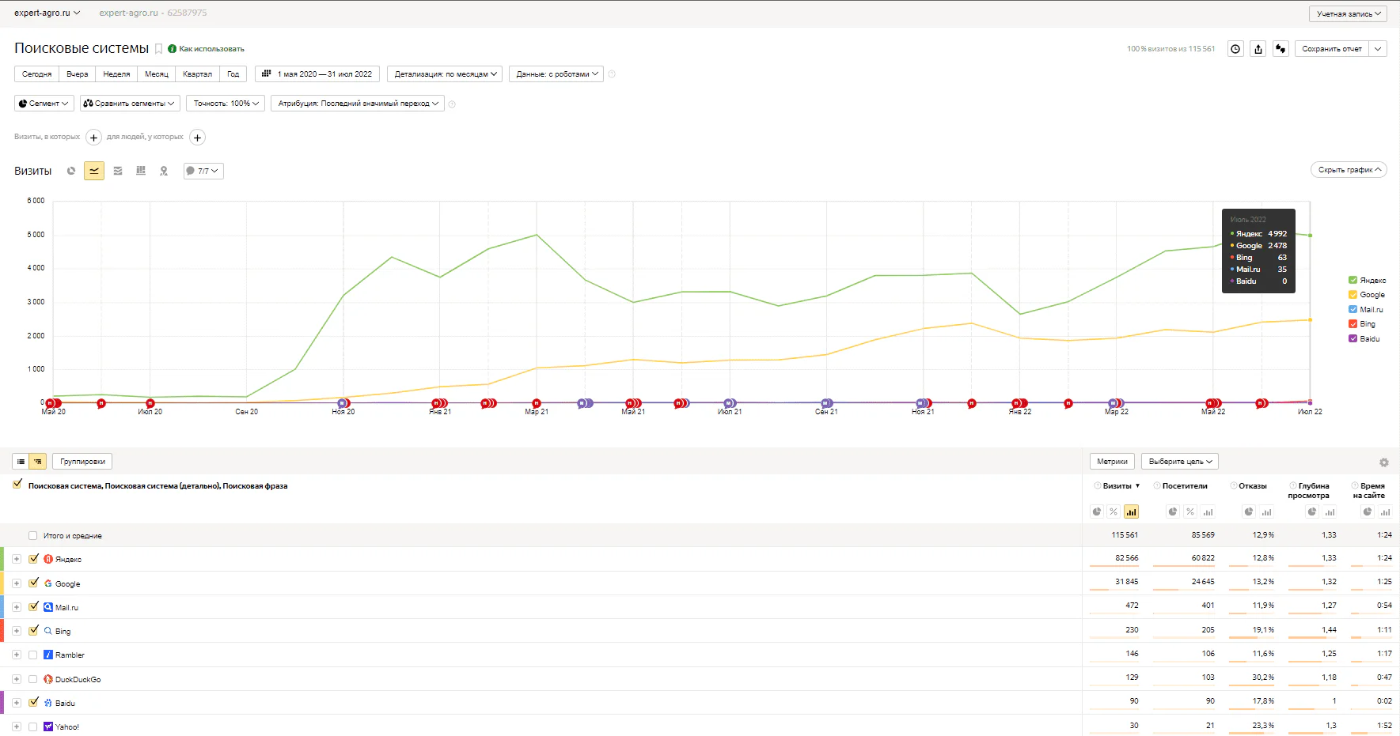This screenshot has width=1400, height=736.
Task: Open the Учетная запись account menu
Action: tap(1348, 14)
